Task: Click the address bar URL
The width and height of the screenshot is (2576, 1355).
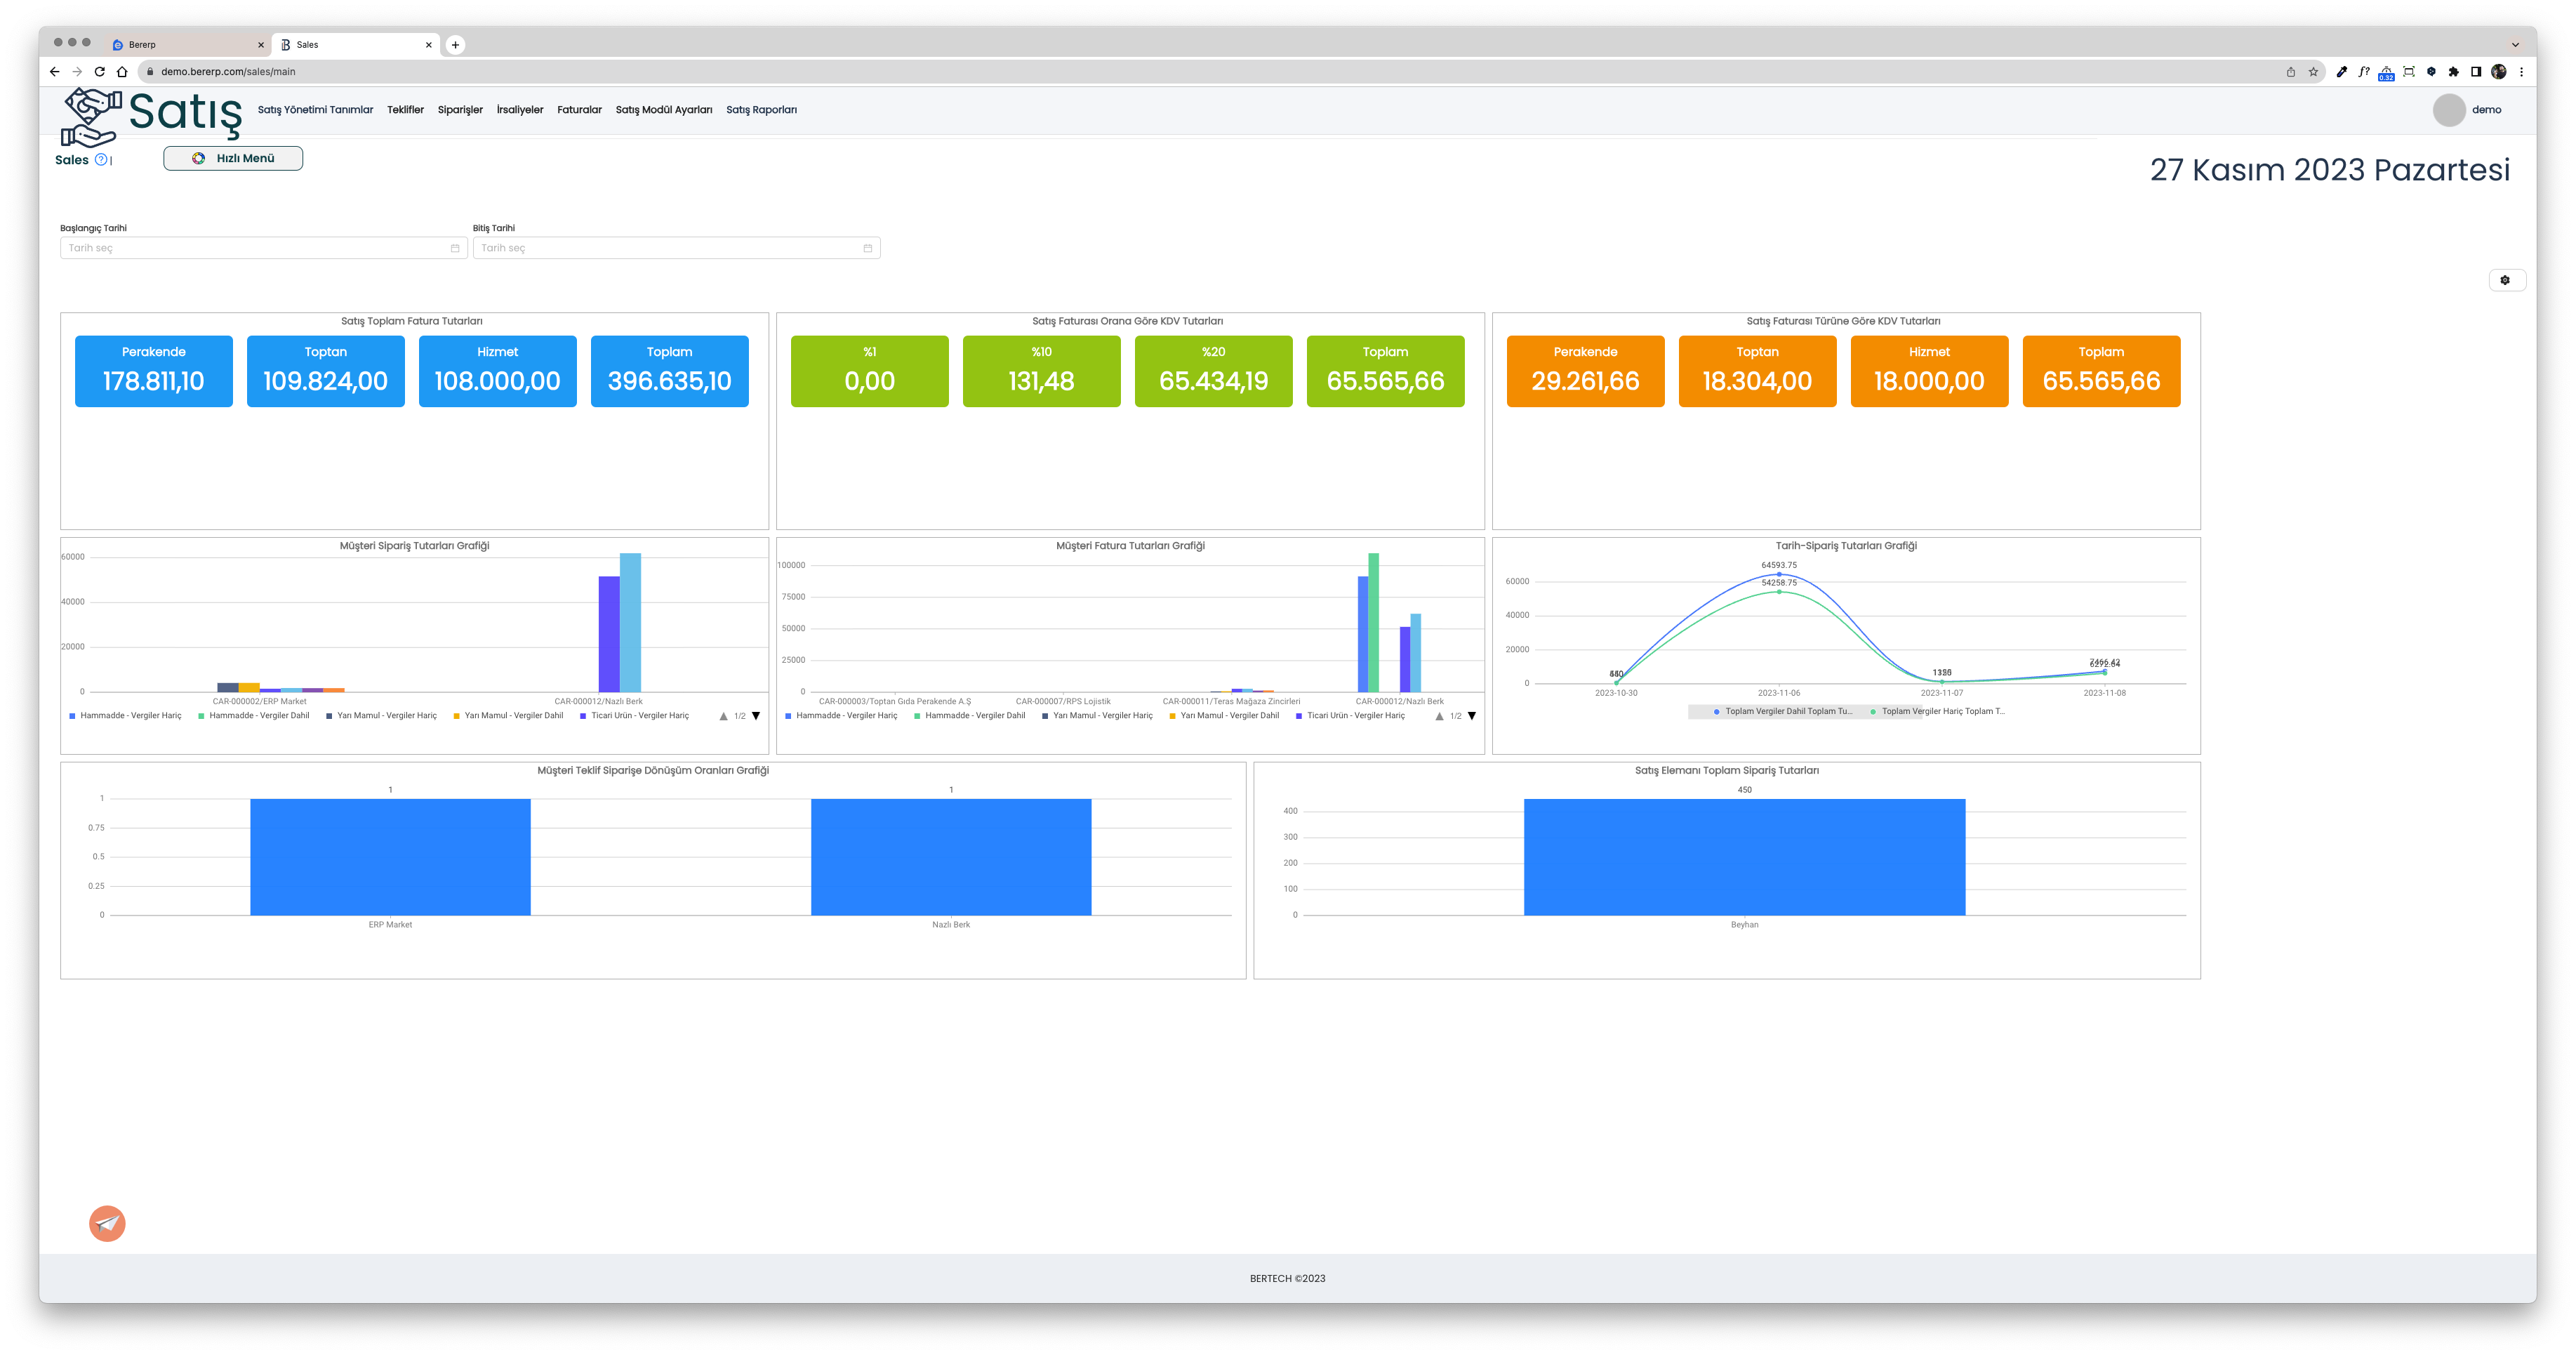Action: tap(228, 72)
